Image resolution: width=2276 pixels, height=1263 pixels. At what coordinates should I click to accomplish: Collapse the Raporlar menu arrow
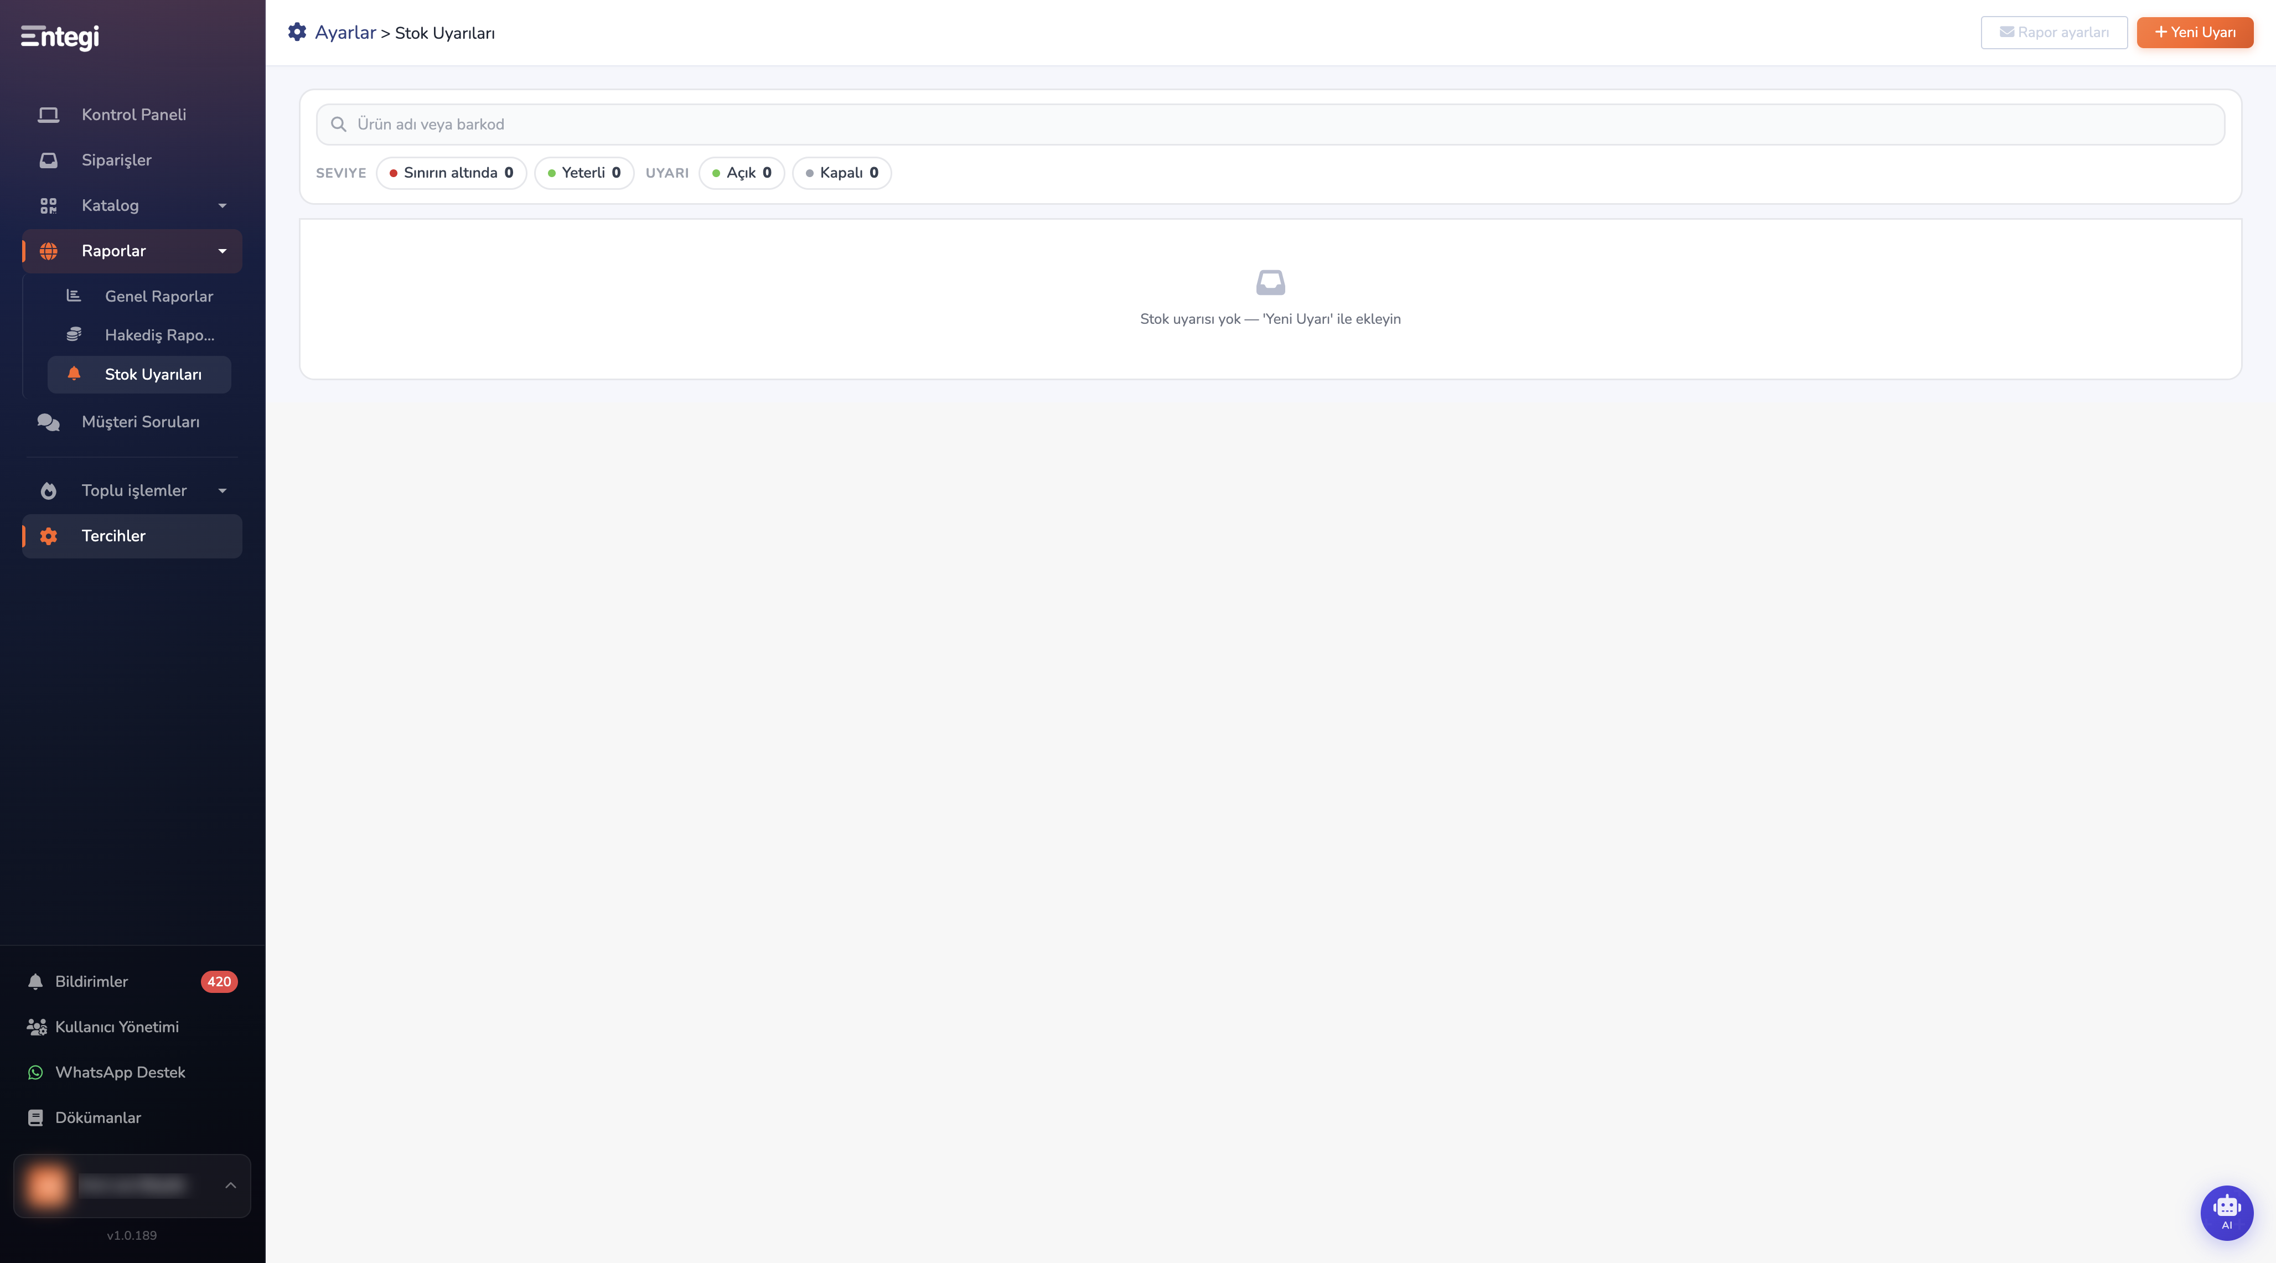click(223, 251)
